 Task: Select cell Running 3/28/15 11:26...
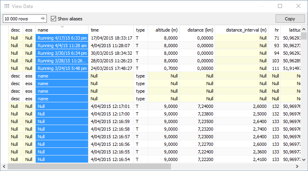point(62,61)
